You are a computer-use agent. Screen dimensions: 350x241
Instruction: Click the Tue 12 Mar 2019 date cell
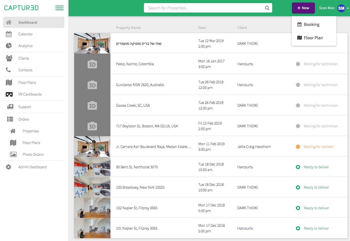coord(211,43)
